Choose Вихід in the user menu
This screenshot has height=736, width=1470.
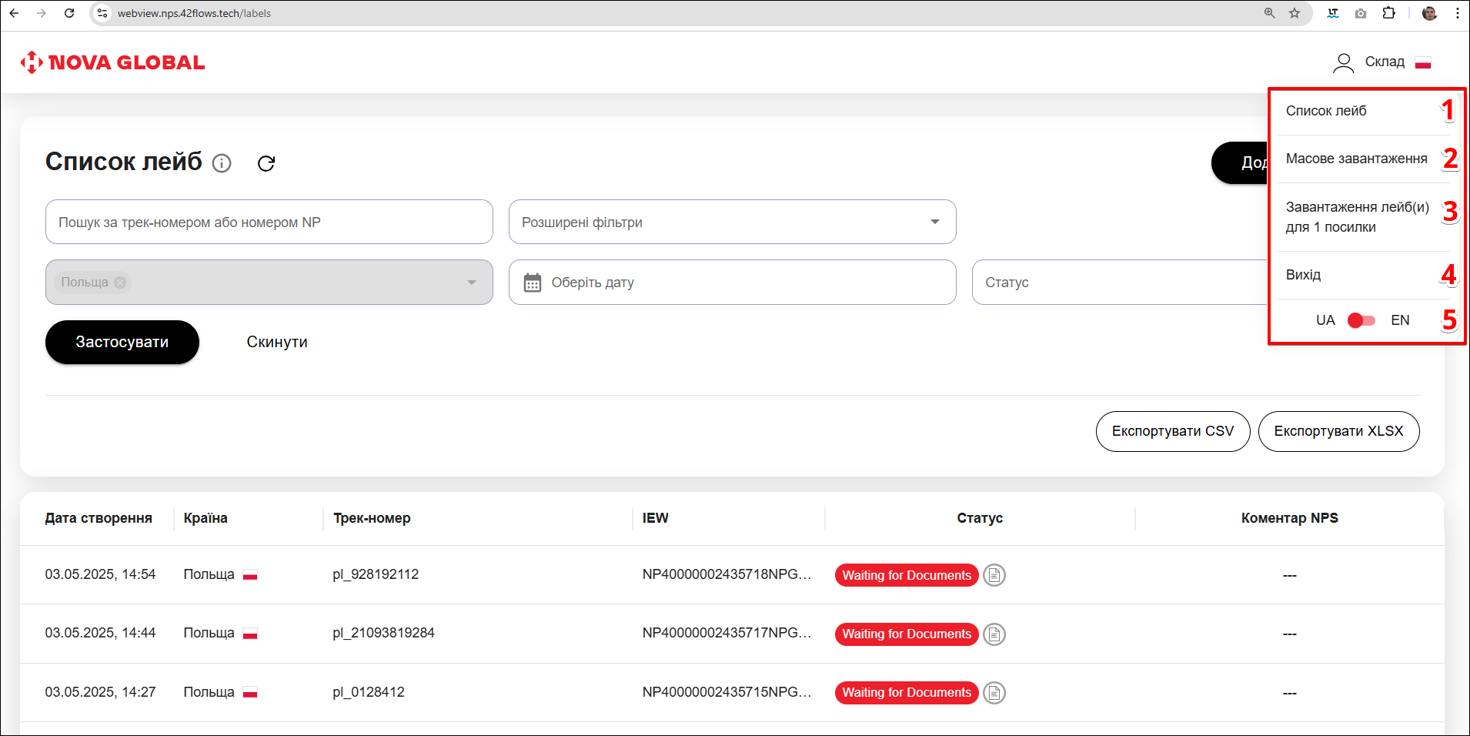1303,275
